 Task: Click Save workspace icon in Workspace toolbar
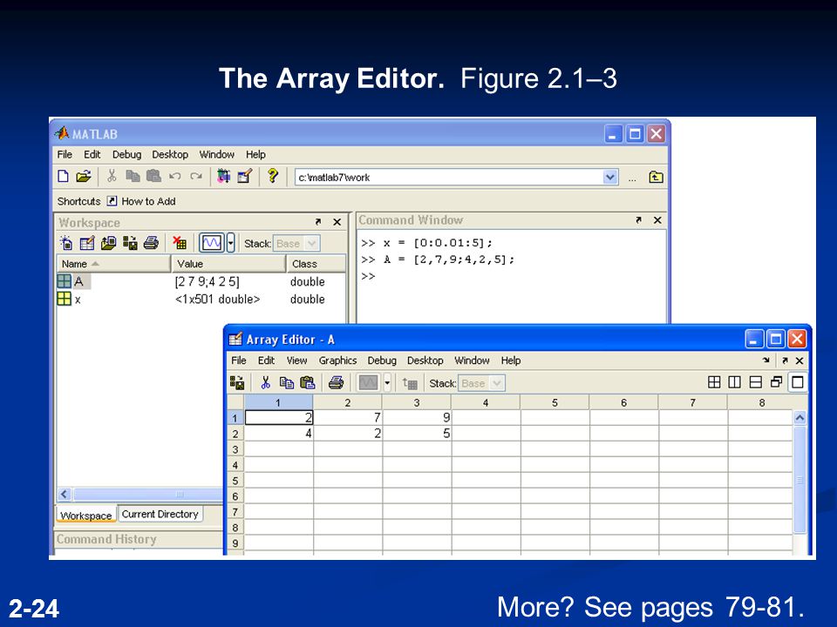point(130,243)
